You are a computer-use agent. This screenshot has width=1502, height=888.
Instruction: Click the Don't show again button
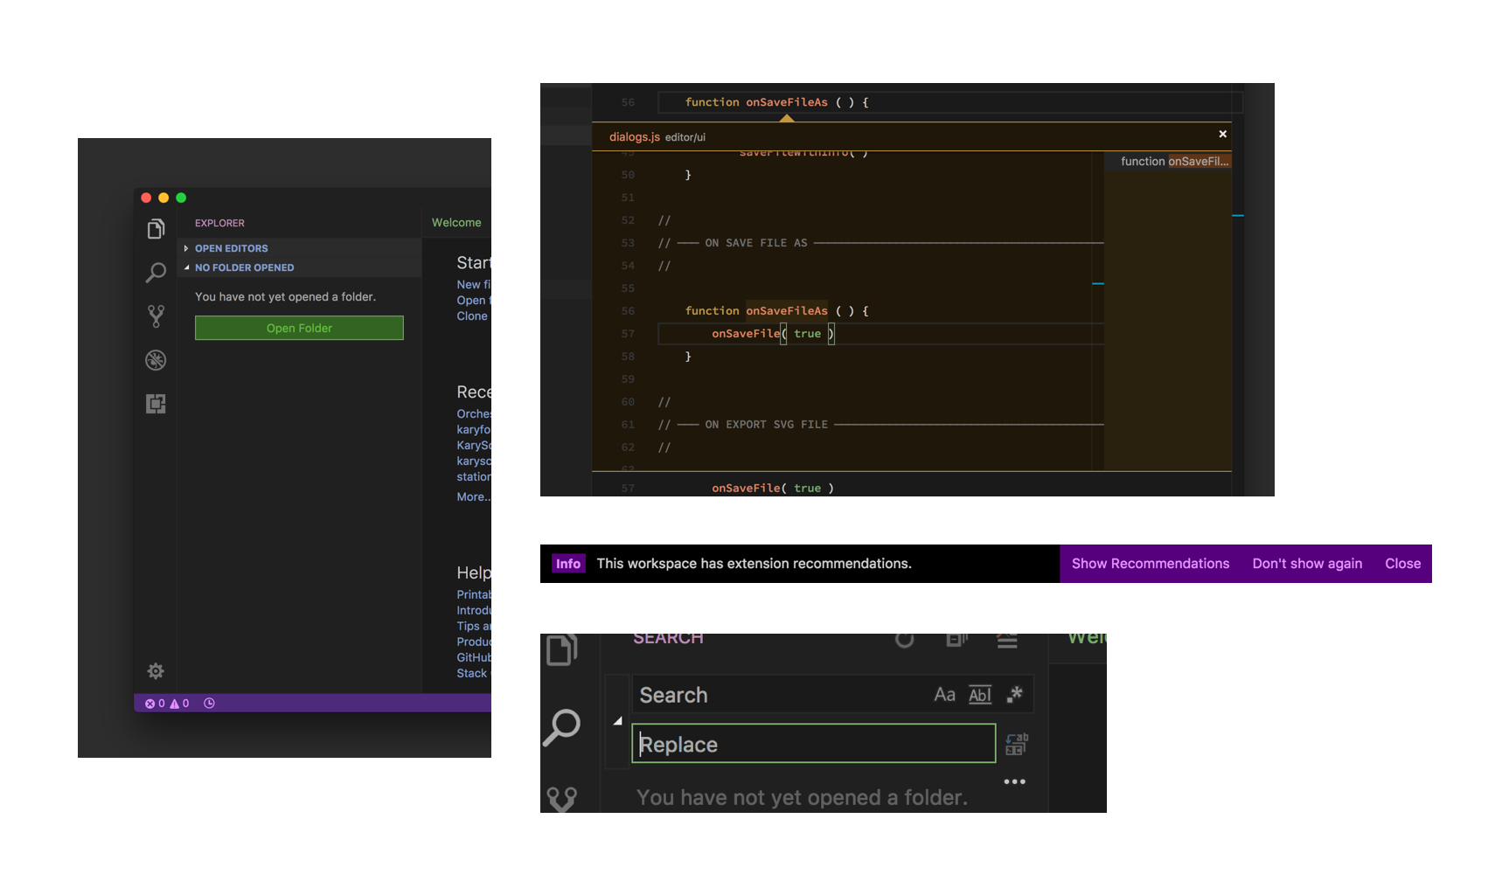coord(1307,564)
